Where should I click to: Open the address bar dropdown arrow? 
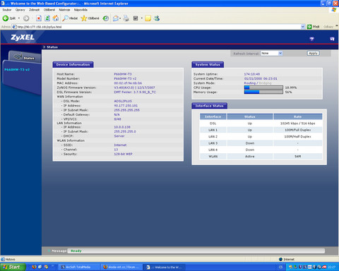303,27
